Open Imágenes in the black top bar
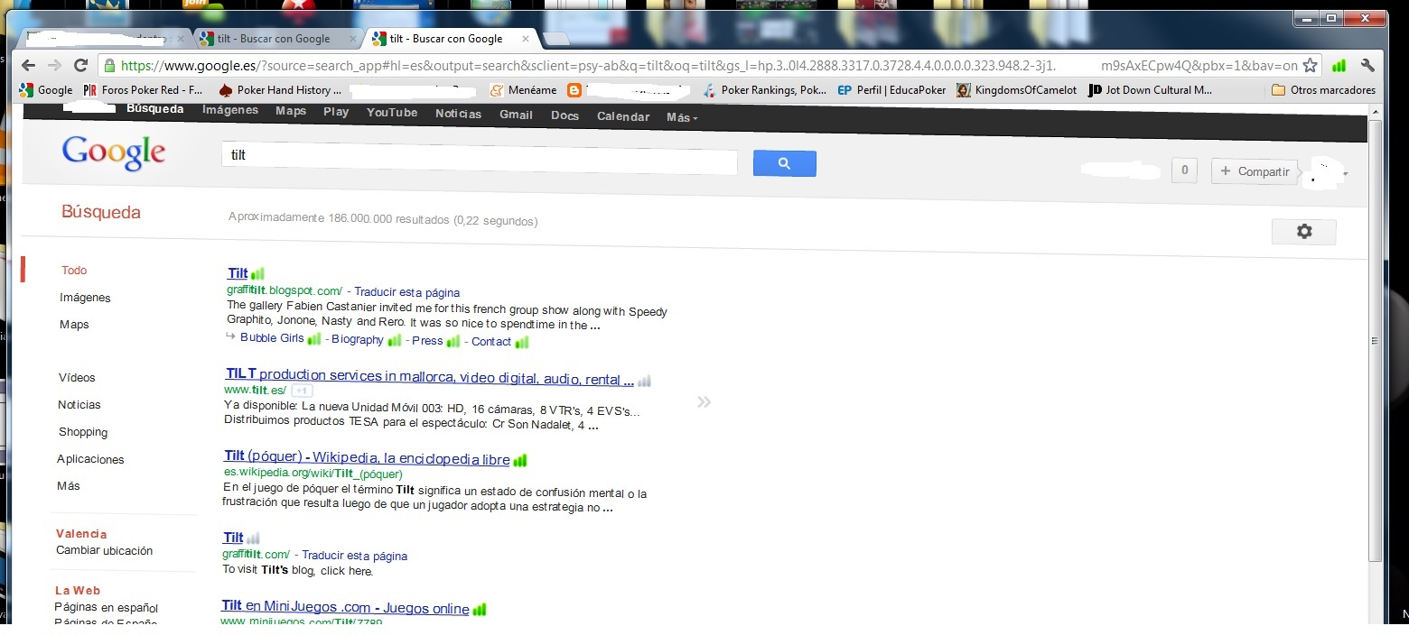Image resolution: width=1409 pixels, height=635 pixels. 230,110
